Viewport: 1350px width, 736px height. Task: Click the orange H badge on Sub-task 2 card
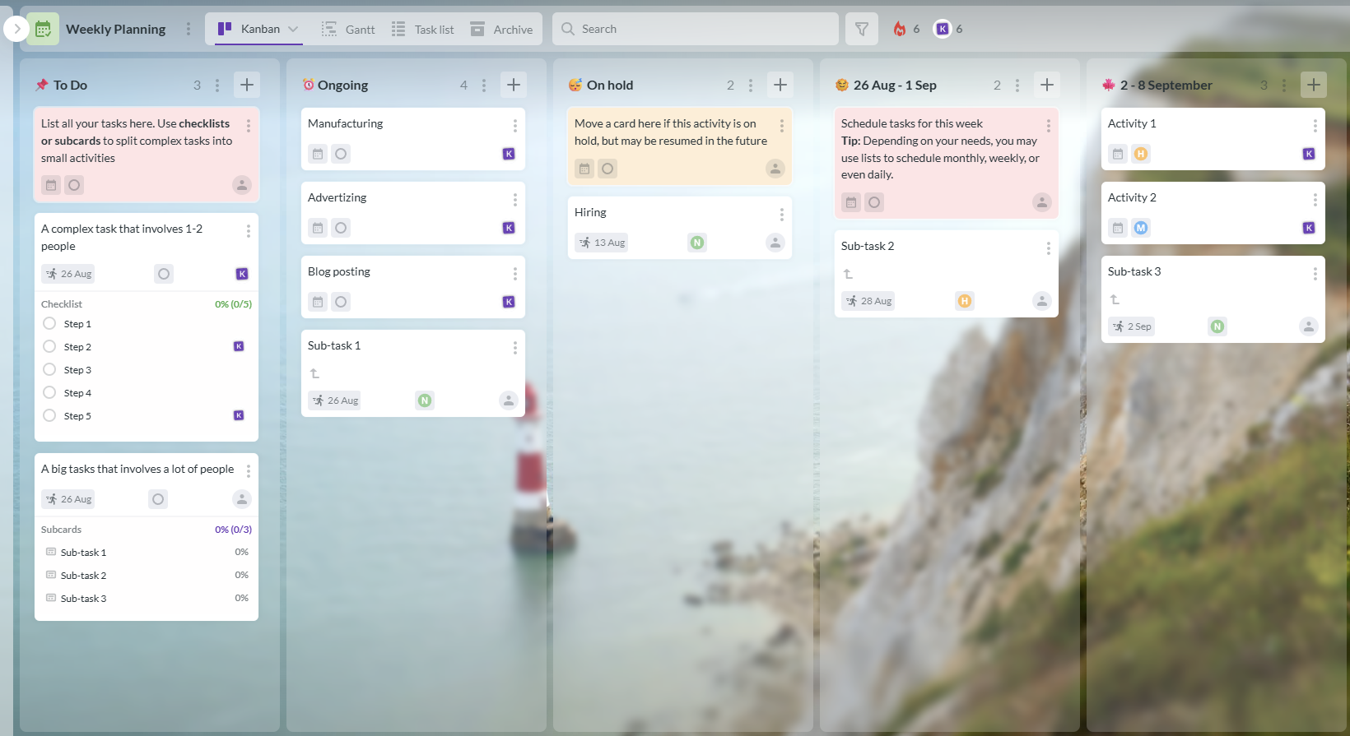[965, 301]
